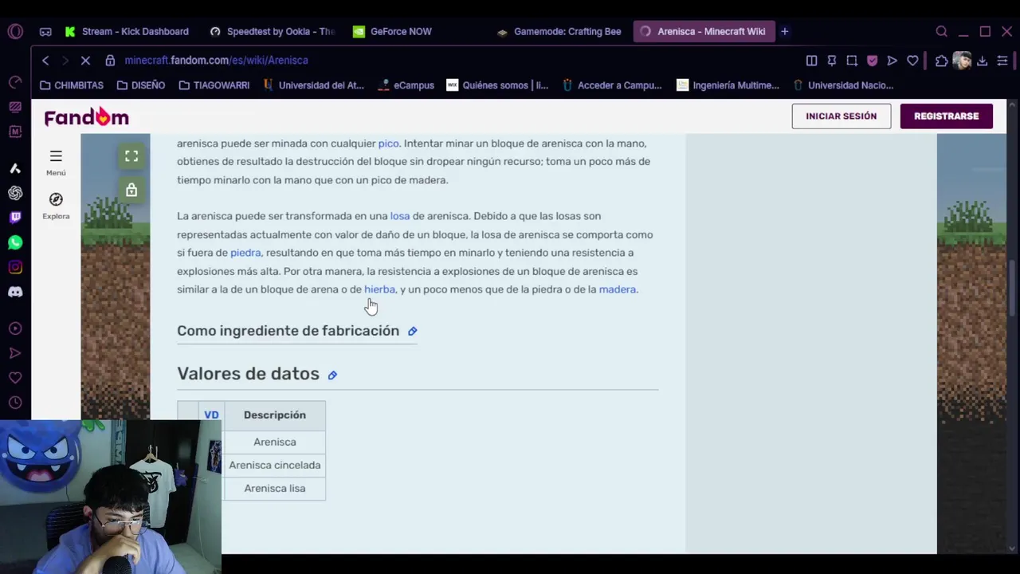Viewport: 1020px width, 574px height.
Task: Open ChatGPT in the sidebar
Action: [15, 193]
